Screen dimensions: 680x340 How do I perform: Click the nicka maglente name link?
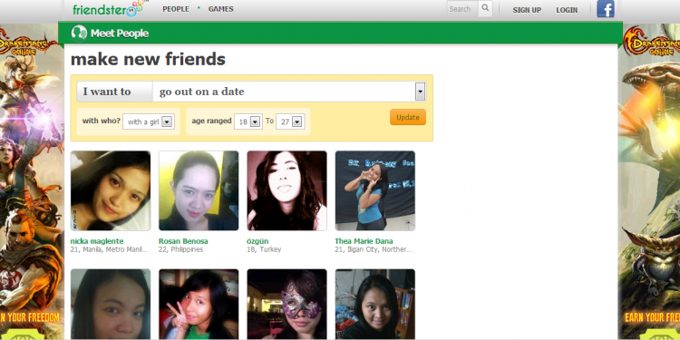point(97,241)
